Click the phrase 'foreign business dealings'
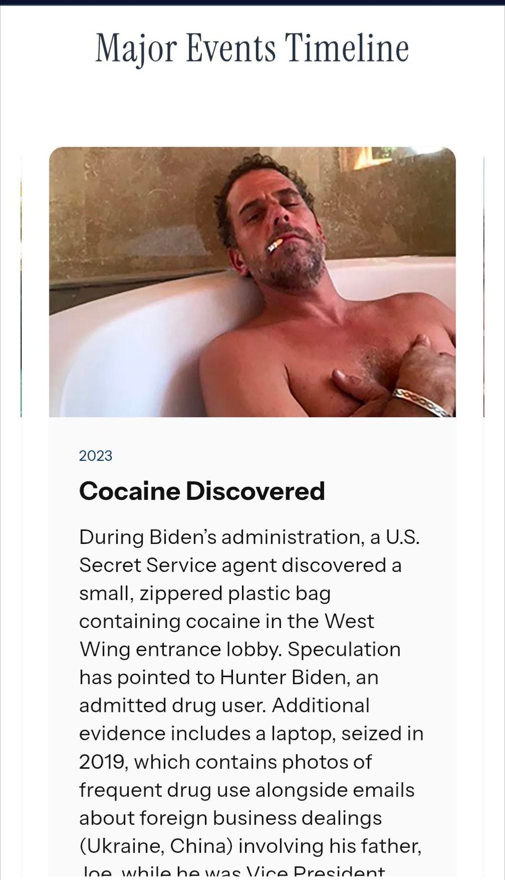 click(x=261, y=818)
